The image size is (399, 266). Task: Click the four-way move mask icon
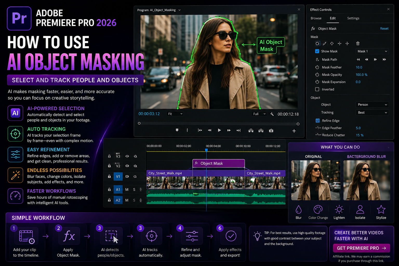click(347, 43)
